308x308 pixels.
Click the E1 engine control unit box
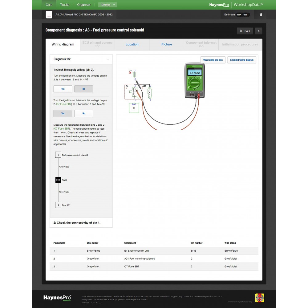(134, 108)
